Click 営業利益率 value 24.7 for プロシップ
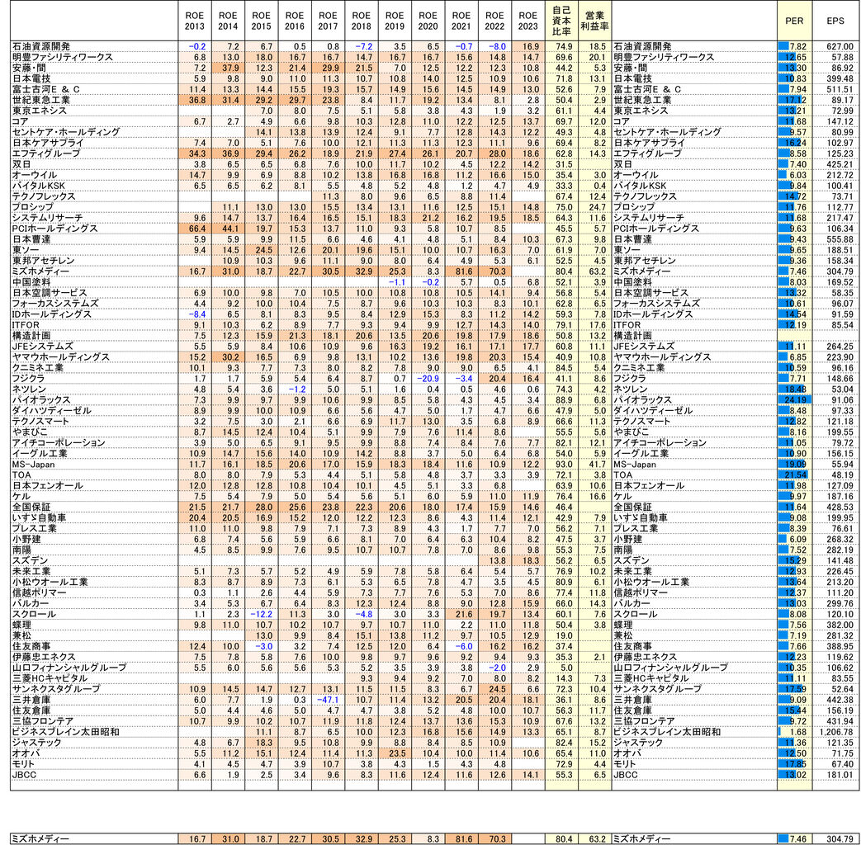861x845 pixels. [x=597, y=208]
